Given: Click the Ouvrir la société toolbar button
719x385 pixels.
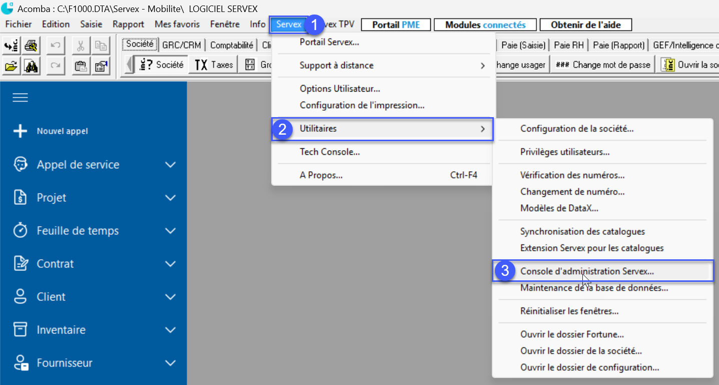Looking at the screenshot, I should (688, 65).
